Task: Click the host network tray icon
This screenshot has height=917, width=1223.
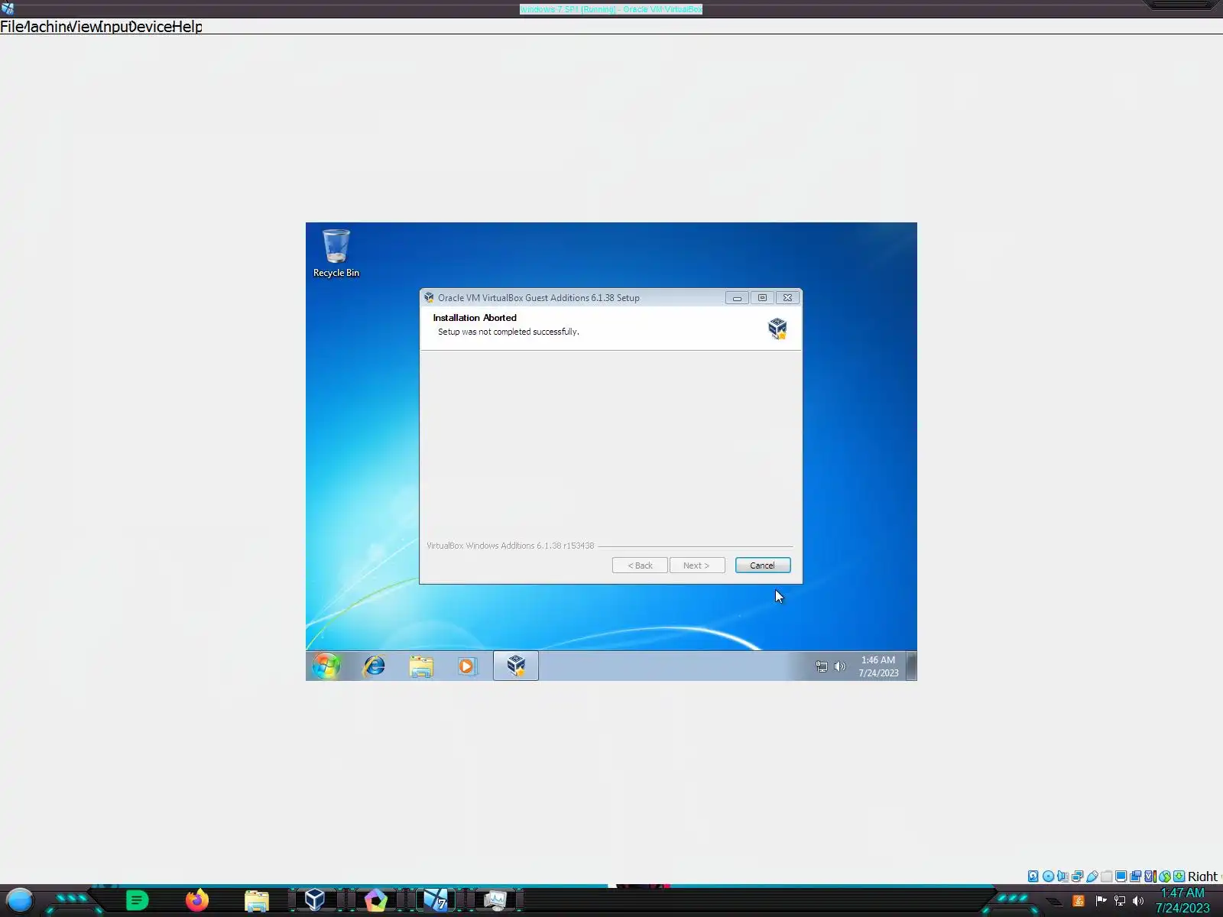Action: tap(1120, 901)
